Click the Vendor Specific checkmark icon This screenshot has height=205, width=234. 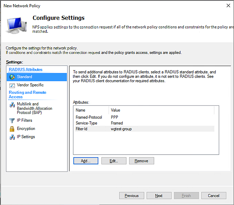point(12,85)
